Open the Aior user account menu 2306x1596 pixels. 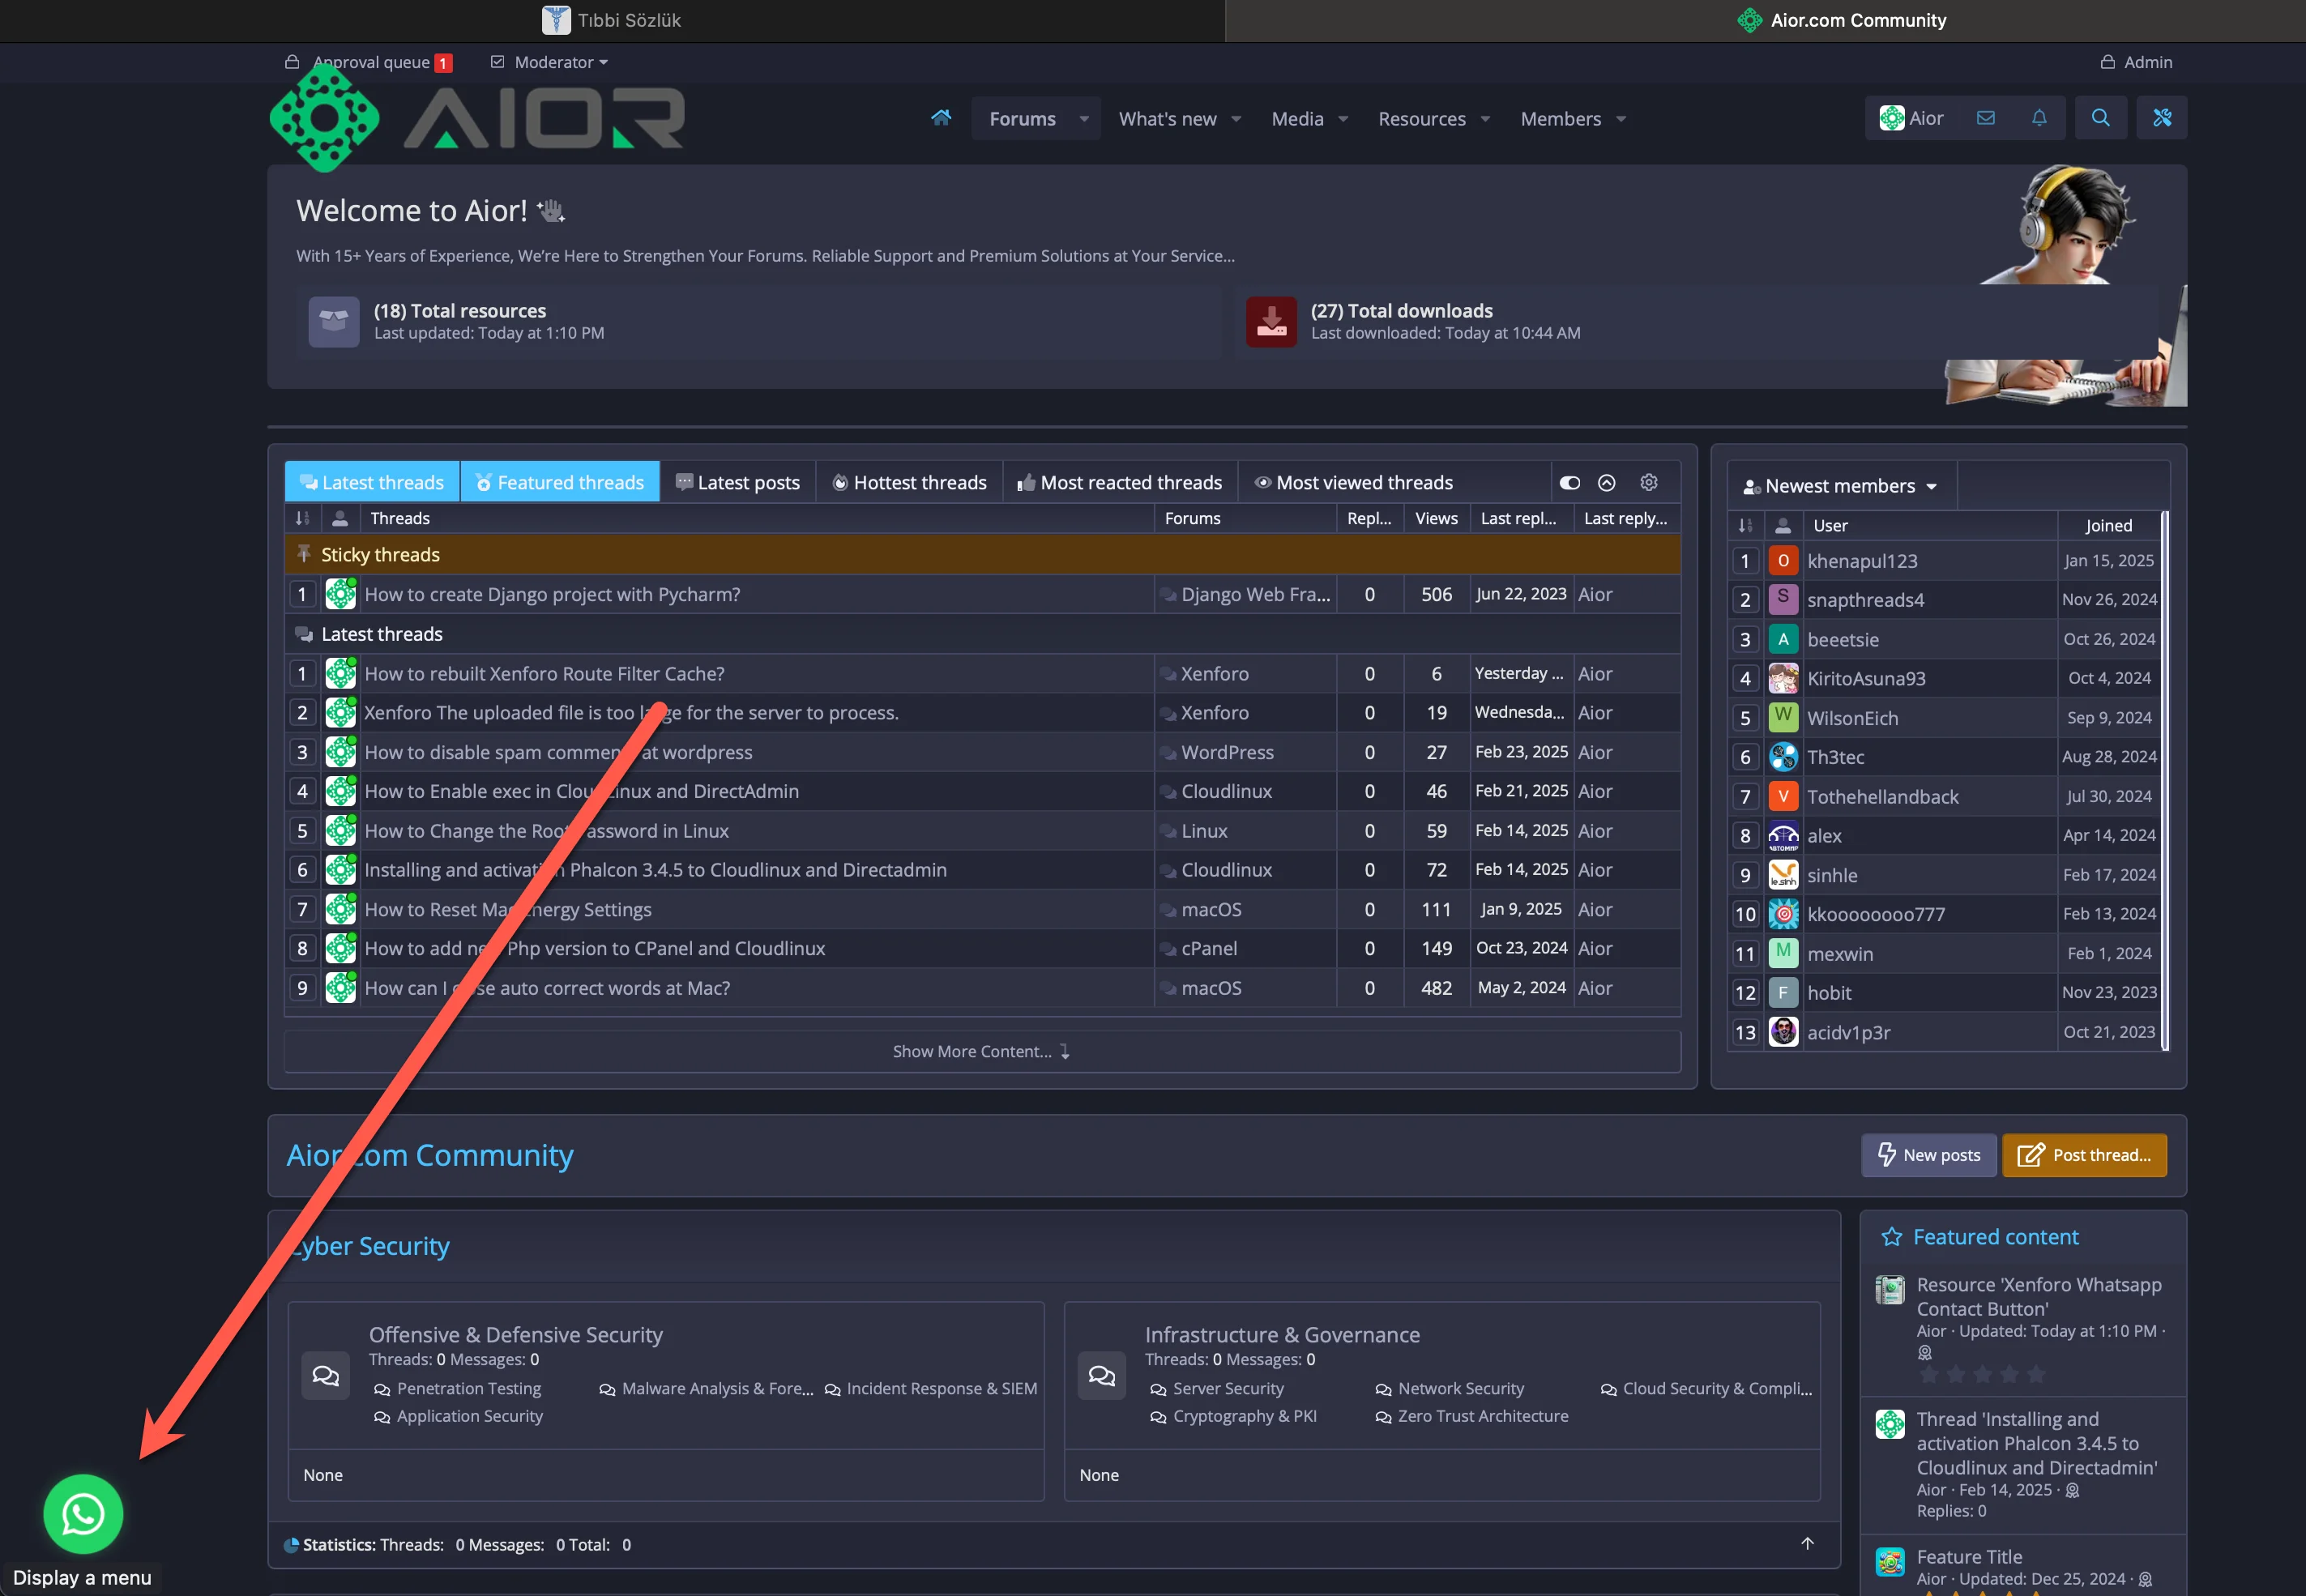coord(1911,118)
